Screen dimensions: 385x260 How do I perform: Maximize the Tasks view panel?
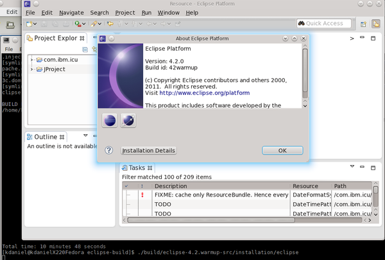373,168
